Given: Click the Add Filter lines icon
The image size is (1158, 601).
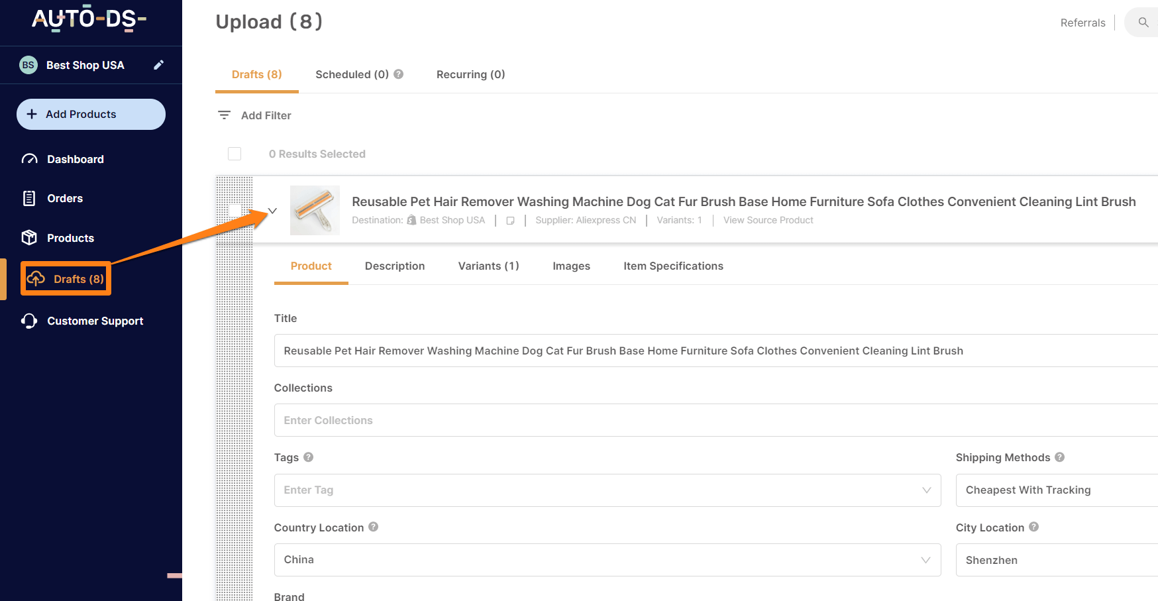Looking at the screenshot, I should 225,115.
